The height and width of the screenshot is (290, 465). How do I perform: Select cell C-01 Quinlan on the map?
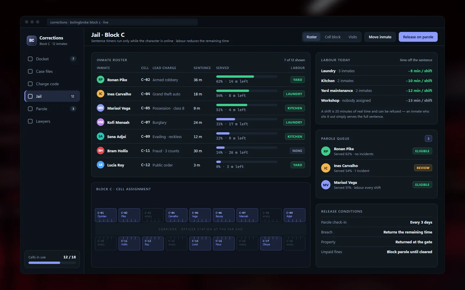coord(106,215)
